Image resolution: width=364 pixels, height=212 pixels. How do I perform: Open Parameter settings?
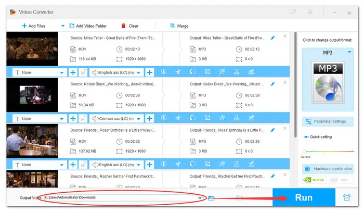click(328, 121)
